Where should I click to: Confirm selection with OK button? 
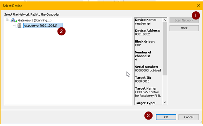pos(166,117)
